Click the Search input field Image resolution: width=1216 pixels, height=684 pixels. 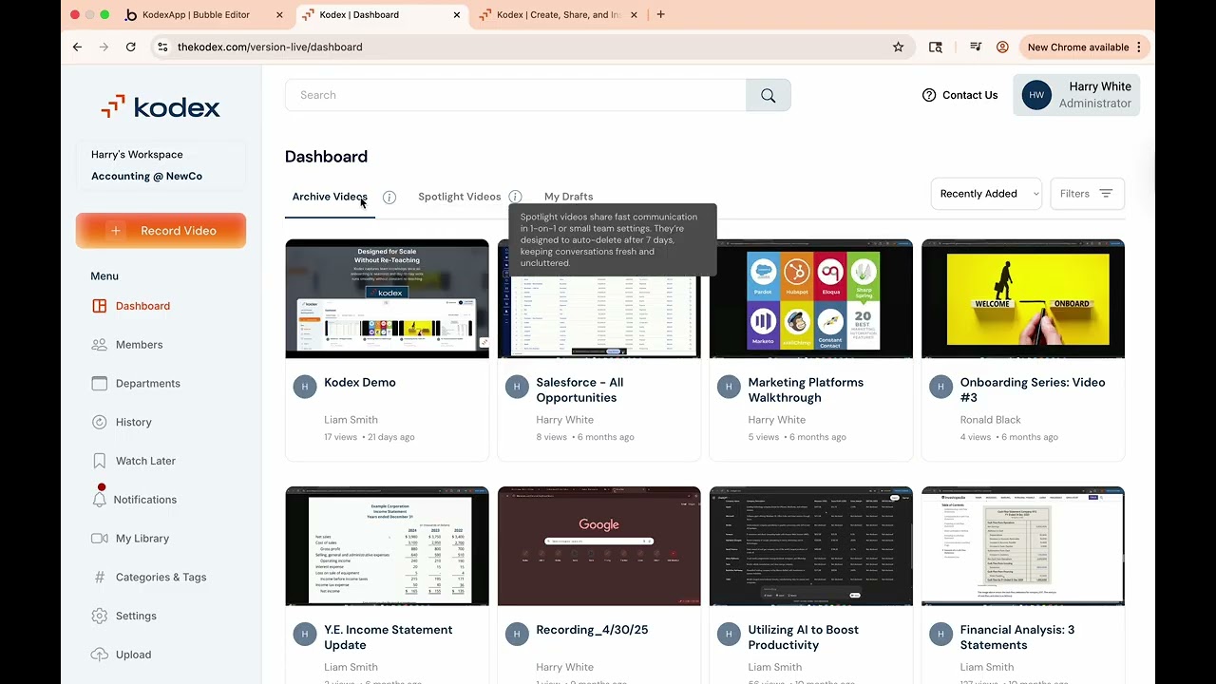point(516,95)
